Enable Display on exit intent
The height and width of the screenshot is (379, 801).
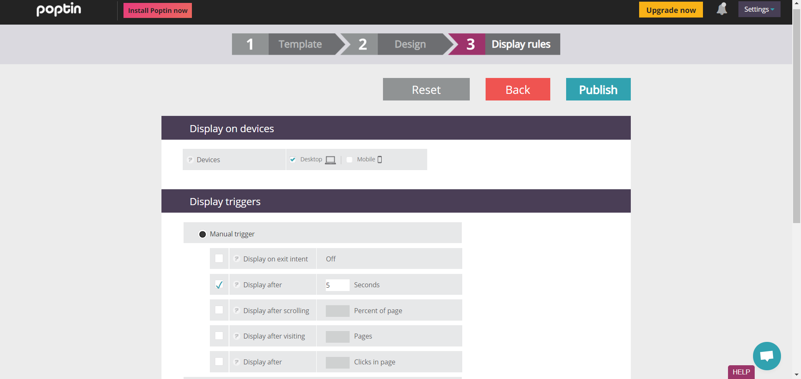(219, 259)
